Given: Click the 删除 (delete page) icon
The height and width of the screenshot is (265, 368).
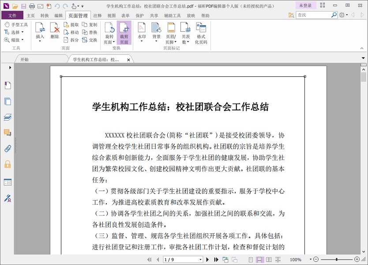Looking at the screenshot, I should (x=54, y=31).
